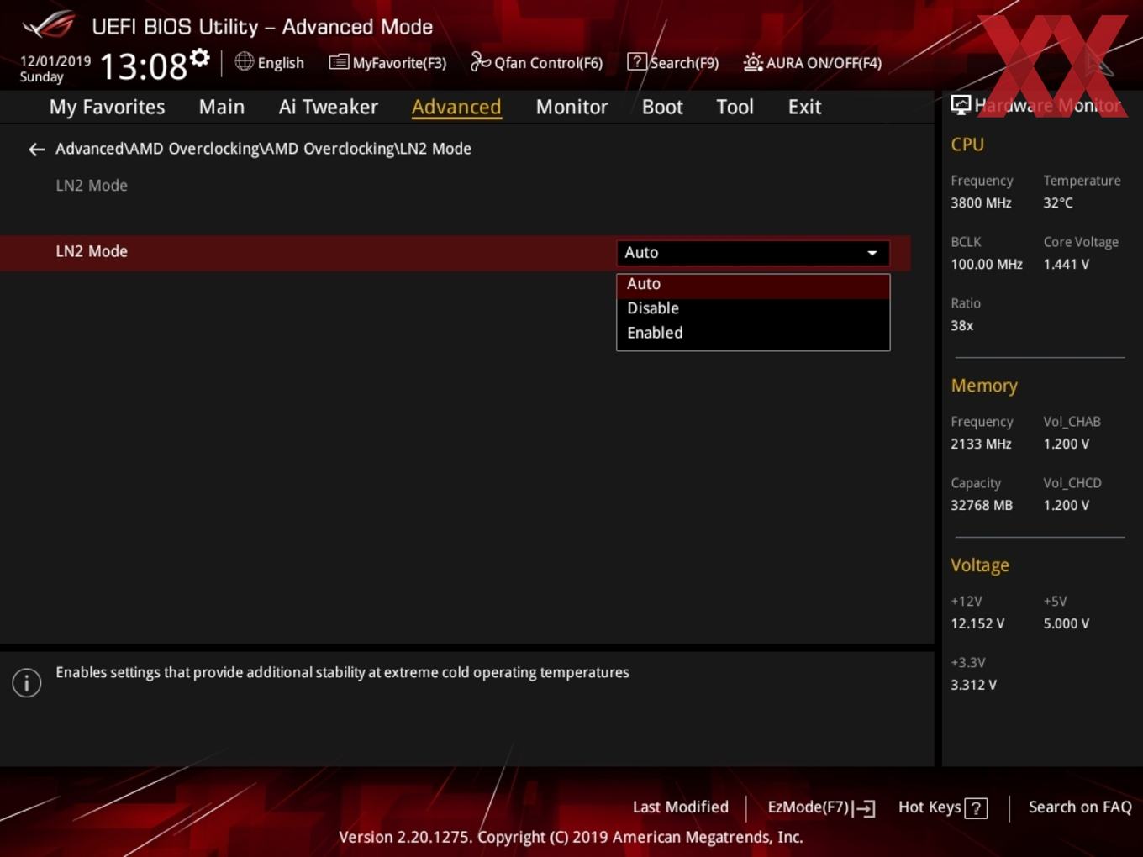Viewport: 1143px width, 857px height.
Task: Open the MyFavorite list icon
Action: coord(339,61)
